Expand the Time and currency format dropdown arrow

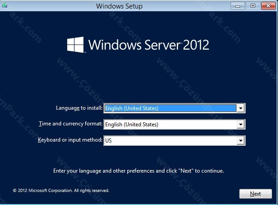[241, 125]
